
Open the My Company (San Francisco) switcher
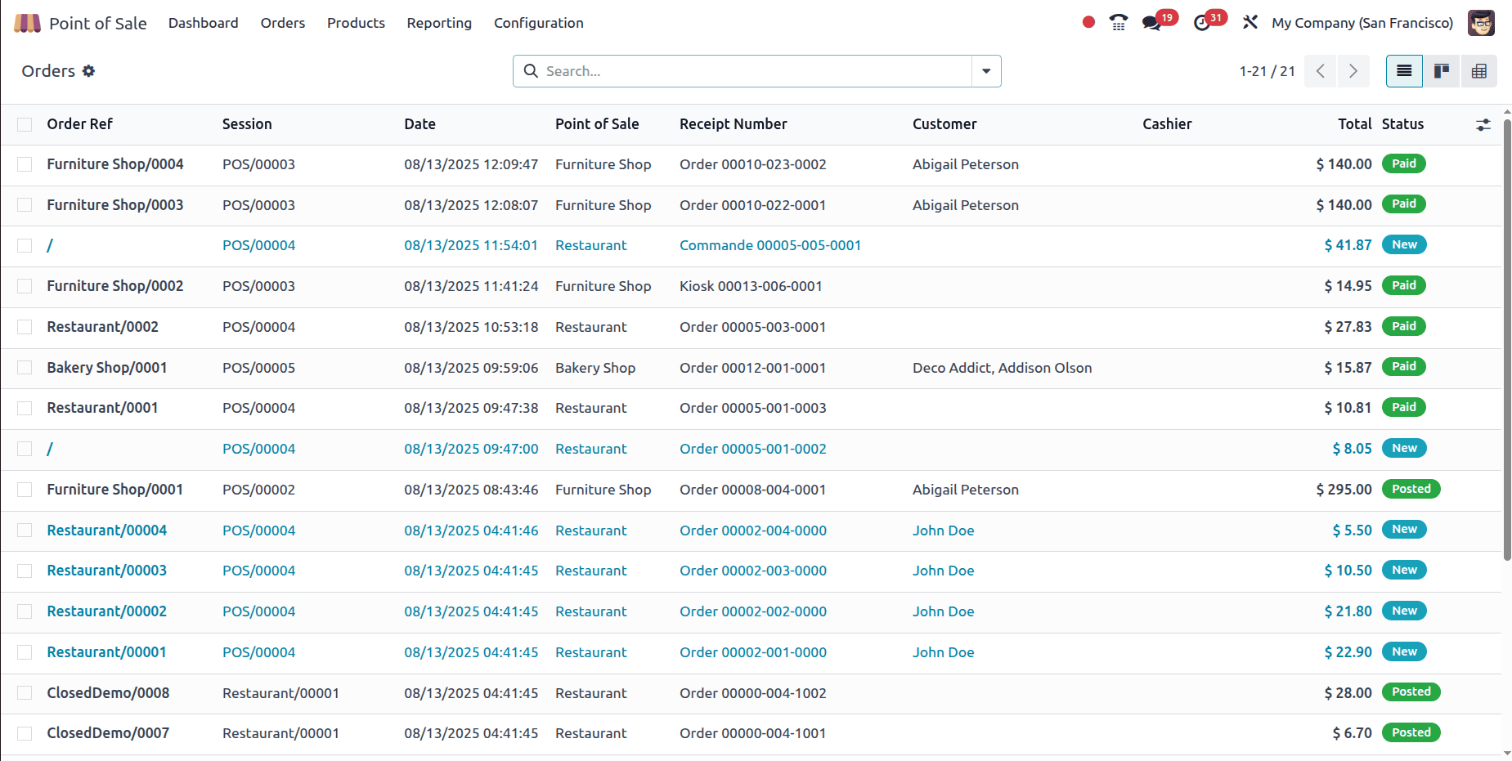(1362, 23)
